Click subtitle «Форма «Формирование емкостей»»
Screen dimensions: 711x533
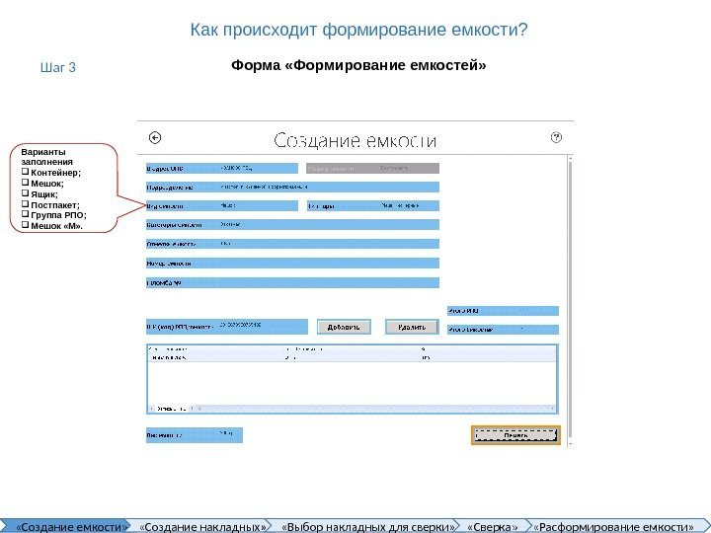(x=358, y=65)
